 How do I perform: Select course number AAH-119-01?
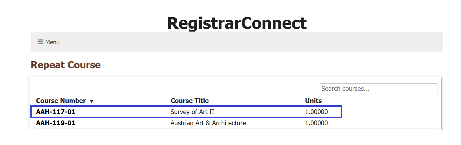56,123
